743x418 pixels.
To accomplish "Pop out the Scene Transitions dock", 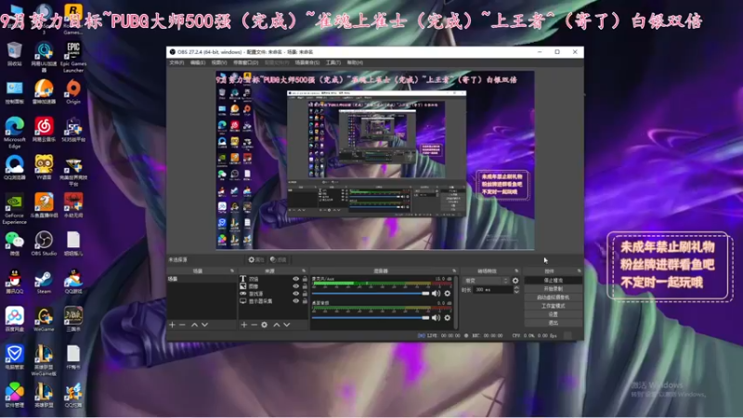I will click(517, 270).
